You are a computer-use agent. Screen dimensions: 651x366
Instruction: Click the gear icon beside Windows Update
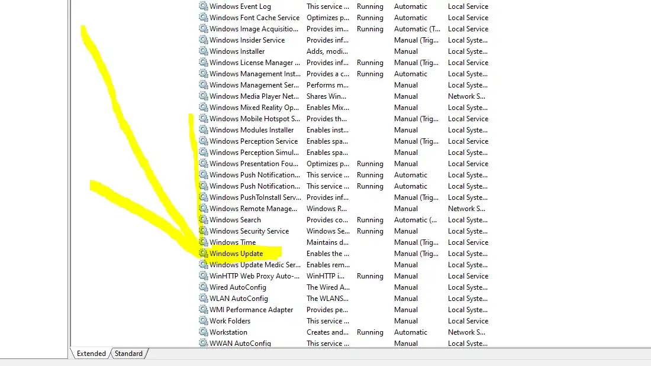click(203, 253)
